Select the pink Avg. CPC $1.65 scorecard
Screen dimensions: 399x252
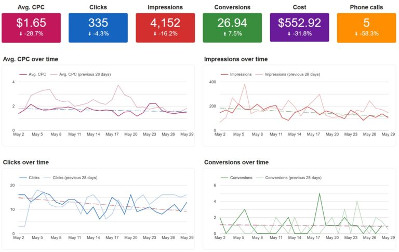point(31,28)
